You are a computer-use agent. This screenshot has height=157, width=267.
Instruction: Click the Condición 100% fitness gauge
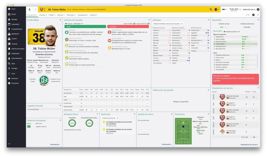point(72,123)
